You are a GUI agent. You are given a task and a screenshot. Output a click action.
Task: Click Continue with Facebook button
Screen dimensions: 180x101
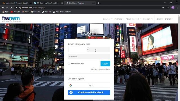pos(89,92)
